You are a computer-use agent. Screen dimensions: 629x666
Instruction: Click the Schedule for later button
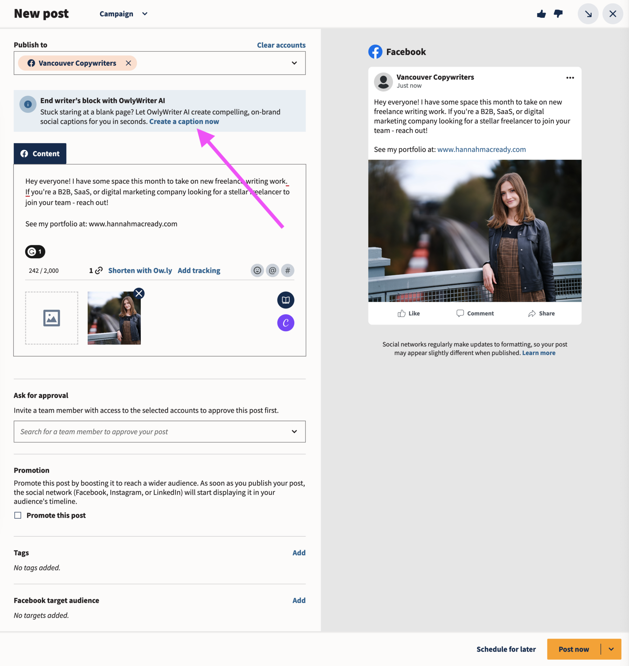[x=506, y=649]
